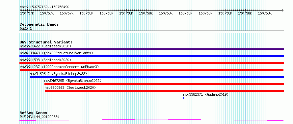Click the Cytogenetic Bands track title

coord(39,24)
